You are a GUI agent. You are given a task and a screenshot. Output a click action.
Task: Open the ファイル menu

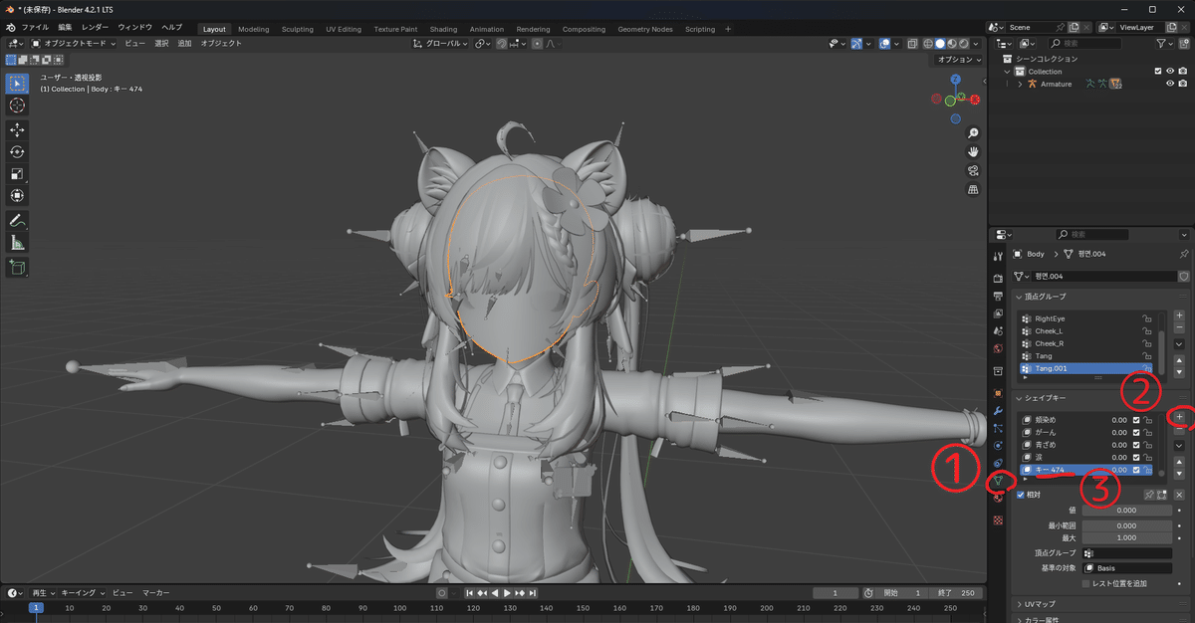tap(35, 28)
